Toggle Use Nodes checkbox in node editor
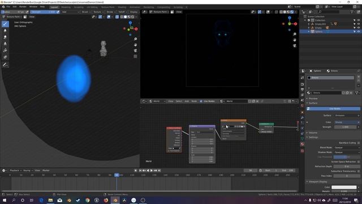Viewport: 362px width, 204px height. click(201, 101)
